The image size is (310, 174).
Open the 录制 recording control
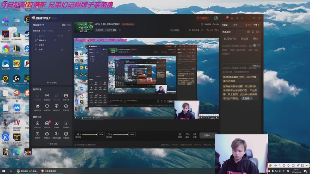point(187,135)
